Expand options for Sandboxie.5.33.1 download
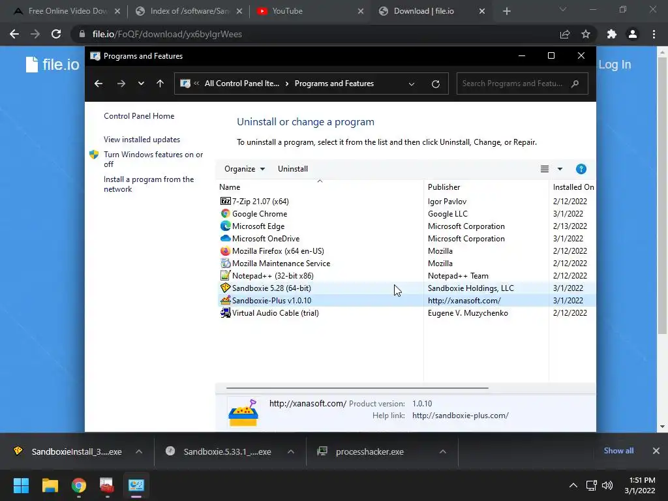 point(291,451)
